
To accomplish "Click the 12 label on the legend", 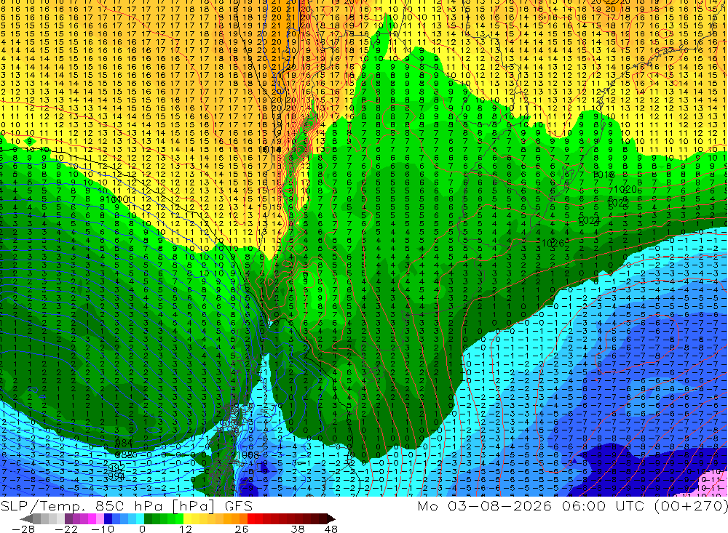I will coord(186,529).
